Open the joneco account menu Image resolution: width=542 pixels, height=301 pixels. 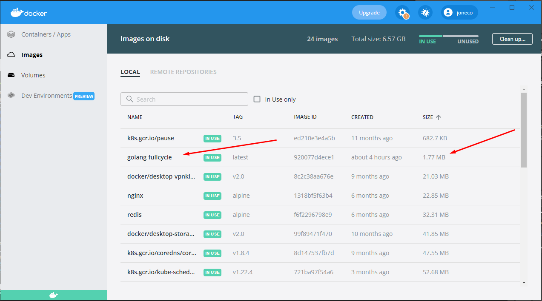click(460, 12)
